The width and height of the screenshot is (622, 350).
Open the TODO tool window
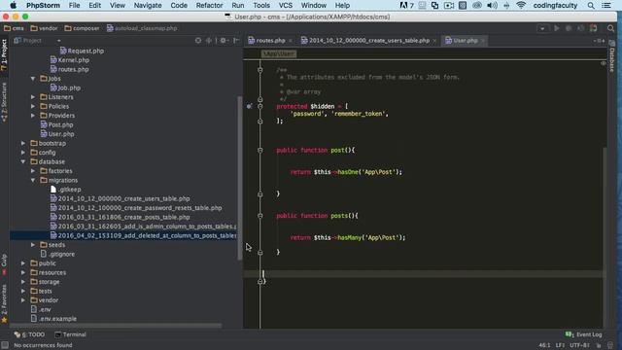[x=29, y=334]
